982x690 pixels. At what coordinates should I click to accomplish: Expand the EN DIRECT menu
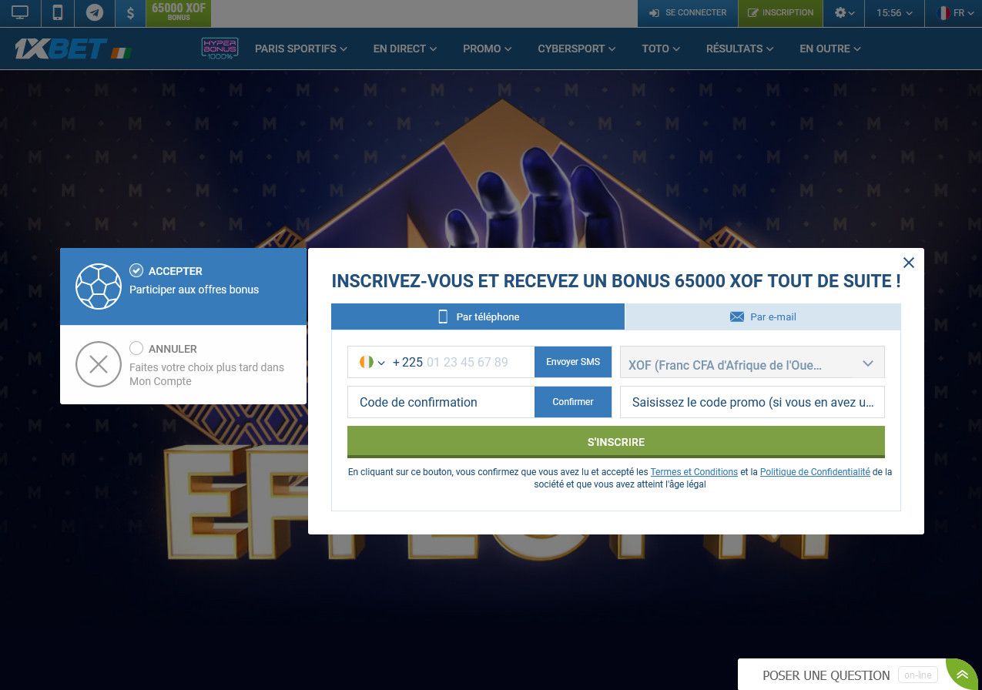404,49
